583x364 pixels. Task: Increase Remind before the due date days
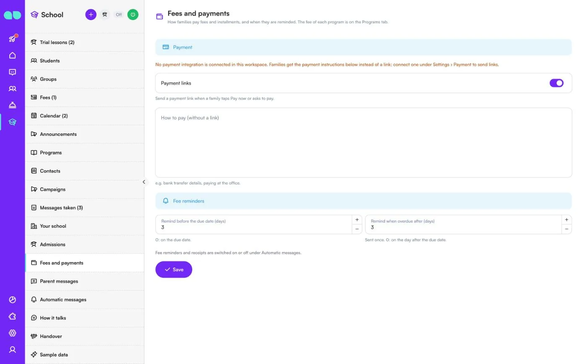[357, 220]
